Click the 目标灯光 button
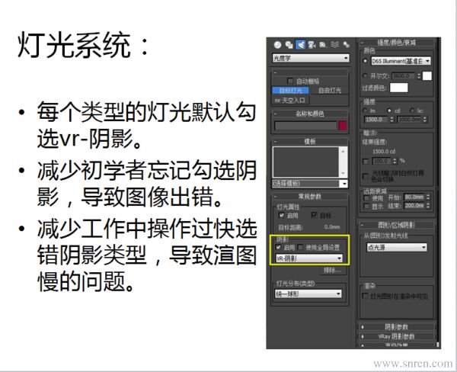 [x=290, y=91]
